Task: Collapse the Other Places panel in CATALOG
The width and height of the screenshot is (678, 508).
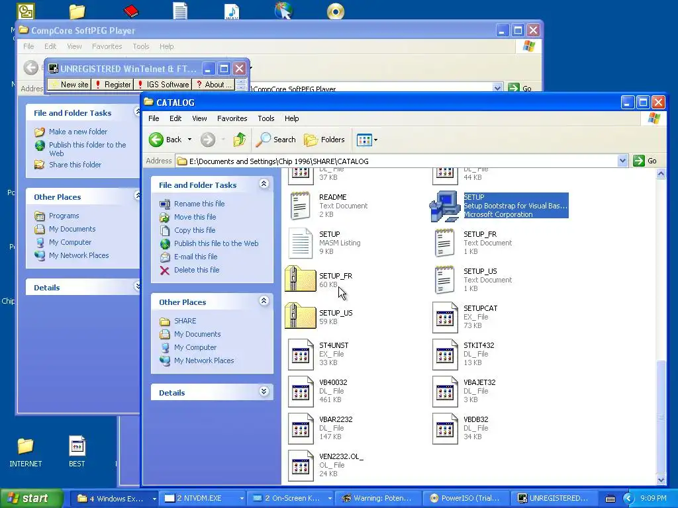Action: (264, 301)
